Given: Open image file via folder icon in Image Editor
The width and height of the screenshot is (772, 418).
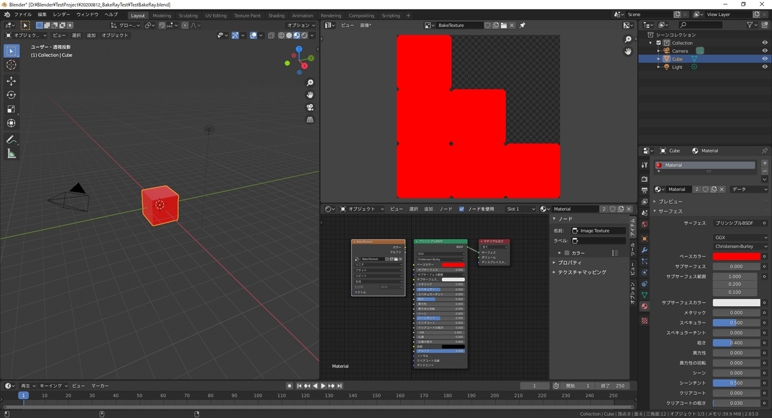Looking at the screenshot, I should [504, 25].
